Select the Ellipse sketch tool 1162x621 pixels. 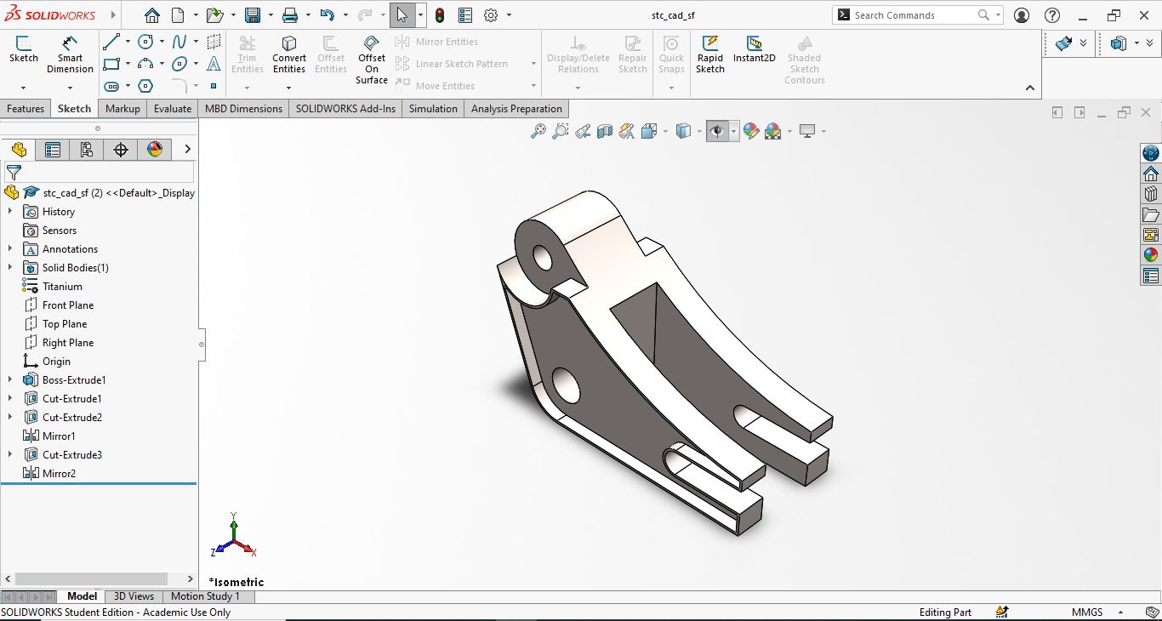click(179, 64)
